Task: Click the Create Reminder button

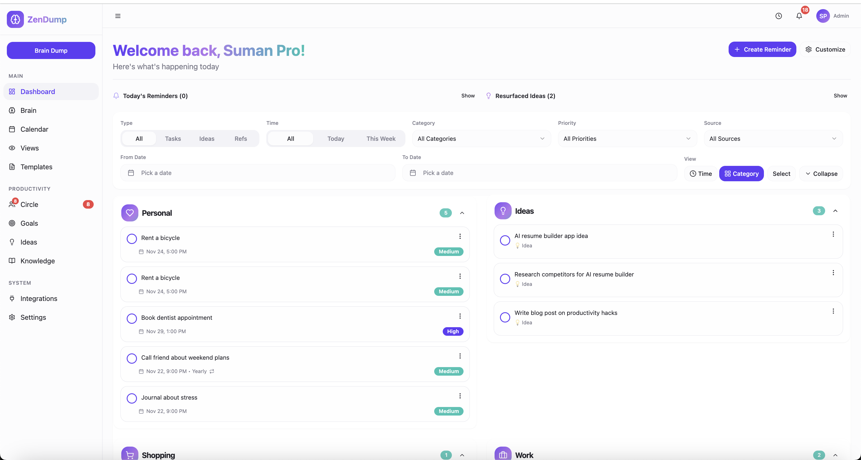Action: [x=762, y=49]
